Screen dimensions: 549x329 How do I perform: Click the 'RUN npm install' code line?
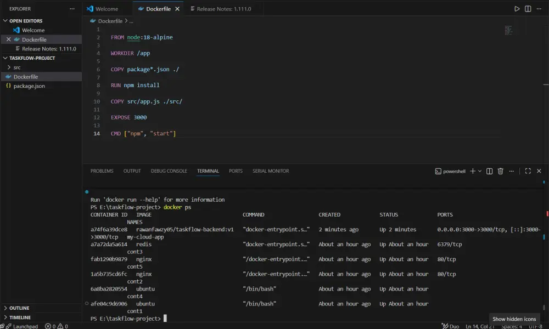pos(135,85)
